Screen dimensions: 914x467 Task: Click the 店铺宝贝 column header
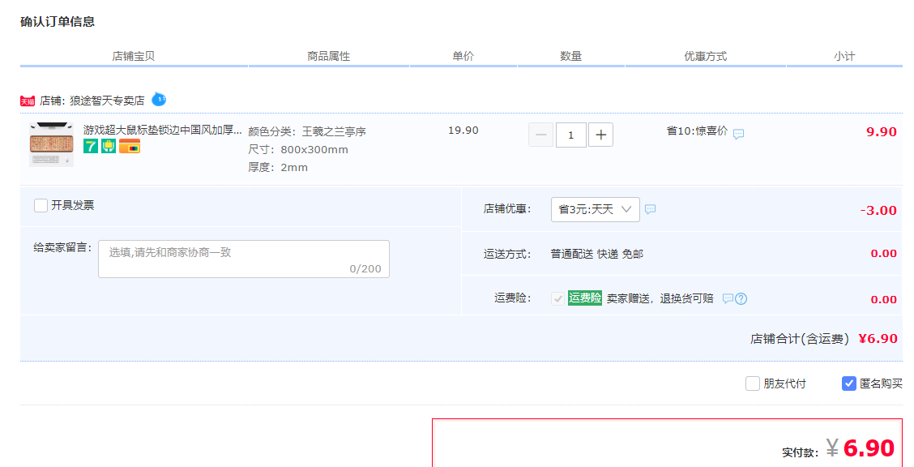(x=134, y=57)
